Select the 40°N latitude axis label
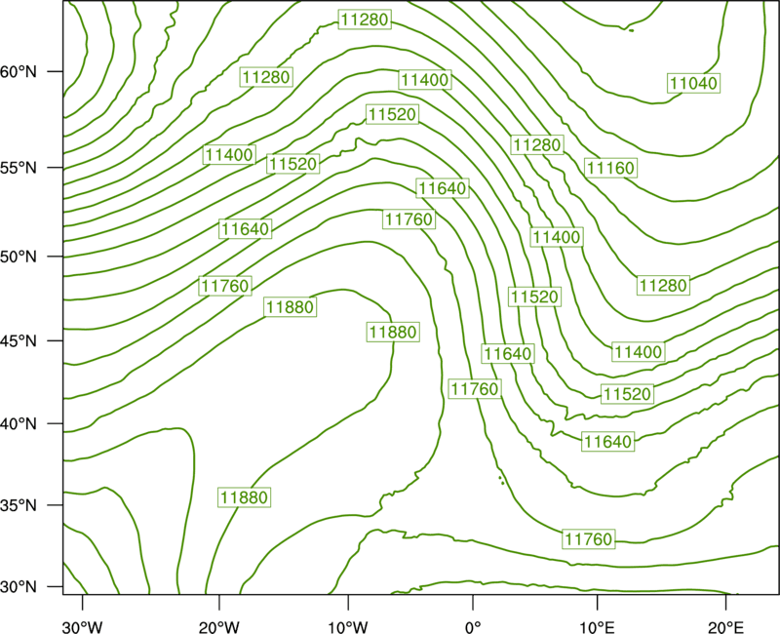The height and width of the screenshot is (634, 780). pos(19,423)
